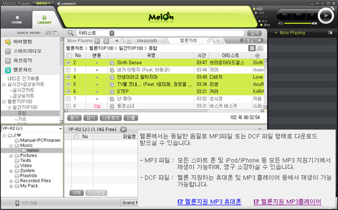Open the 아티스트 search type dropdown
Image resolution: width=338 pixels, height=210 pixels.
[112, 33]
